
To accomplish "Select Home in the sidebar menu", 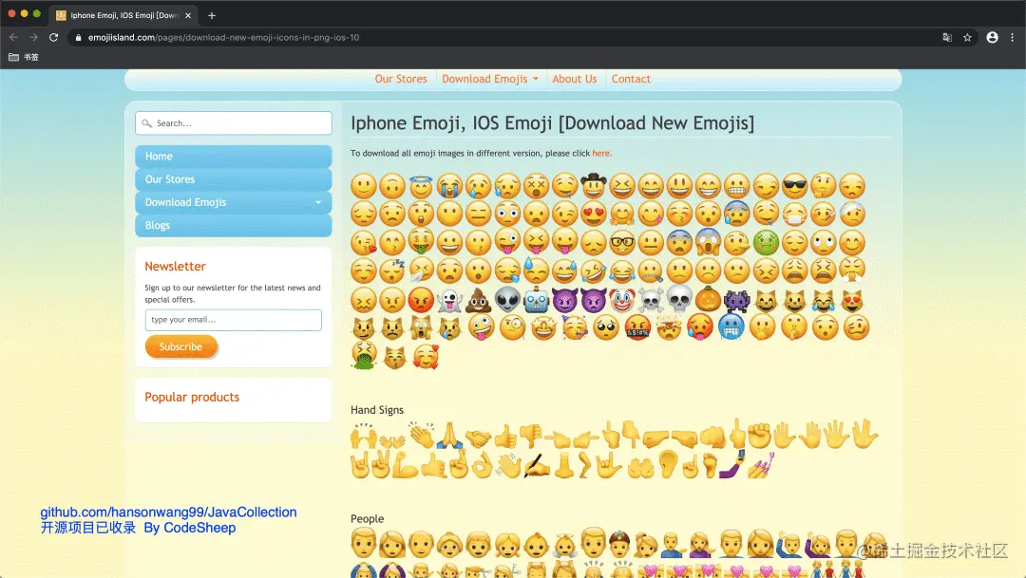I will (x=233, y=157).
